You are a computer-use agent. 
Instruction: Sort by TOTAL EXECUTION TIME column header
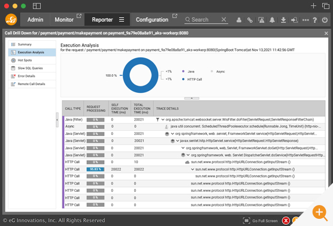(142, 109)
